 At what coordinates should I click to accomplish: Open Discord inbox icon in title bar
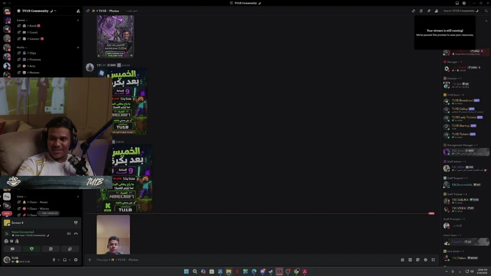tap(457, 3)
